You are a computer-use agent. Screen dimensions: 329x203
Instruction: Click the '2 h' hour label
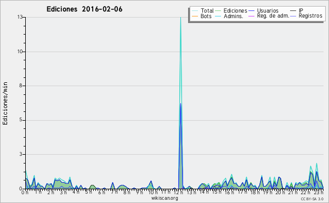coord(50,192)
